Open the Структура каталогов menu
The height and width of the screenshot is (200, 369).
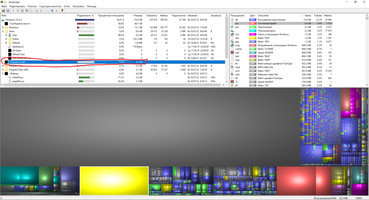pos(50,6)
